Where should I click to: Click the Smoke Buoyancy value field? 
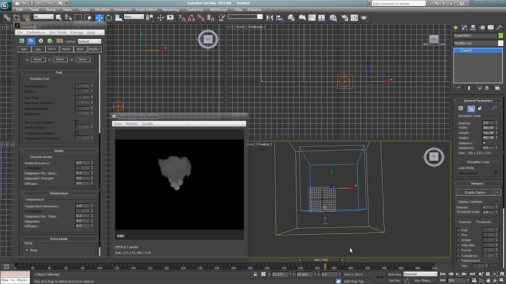82,163
